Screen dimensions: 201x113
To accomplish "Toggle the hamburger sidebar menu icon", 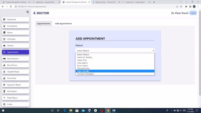I will pos(27,12).
